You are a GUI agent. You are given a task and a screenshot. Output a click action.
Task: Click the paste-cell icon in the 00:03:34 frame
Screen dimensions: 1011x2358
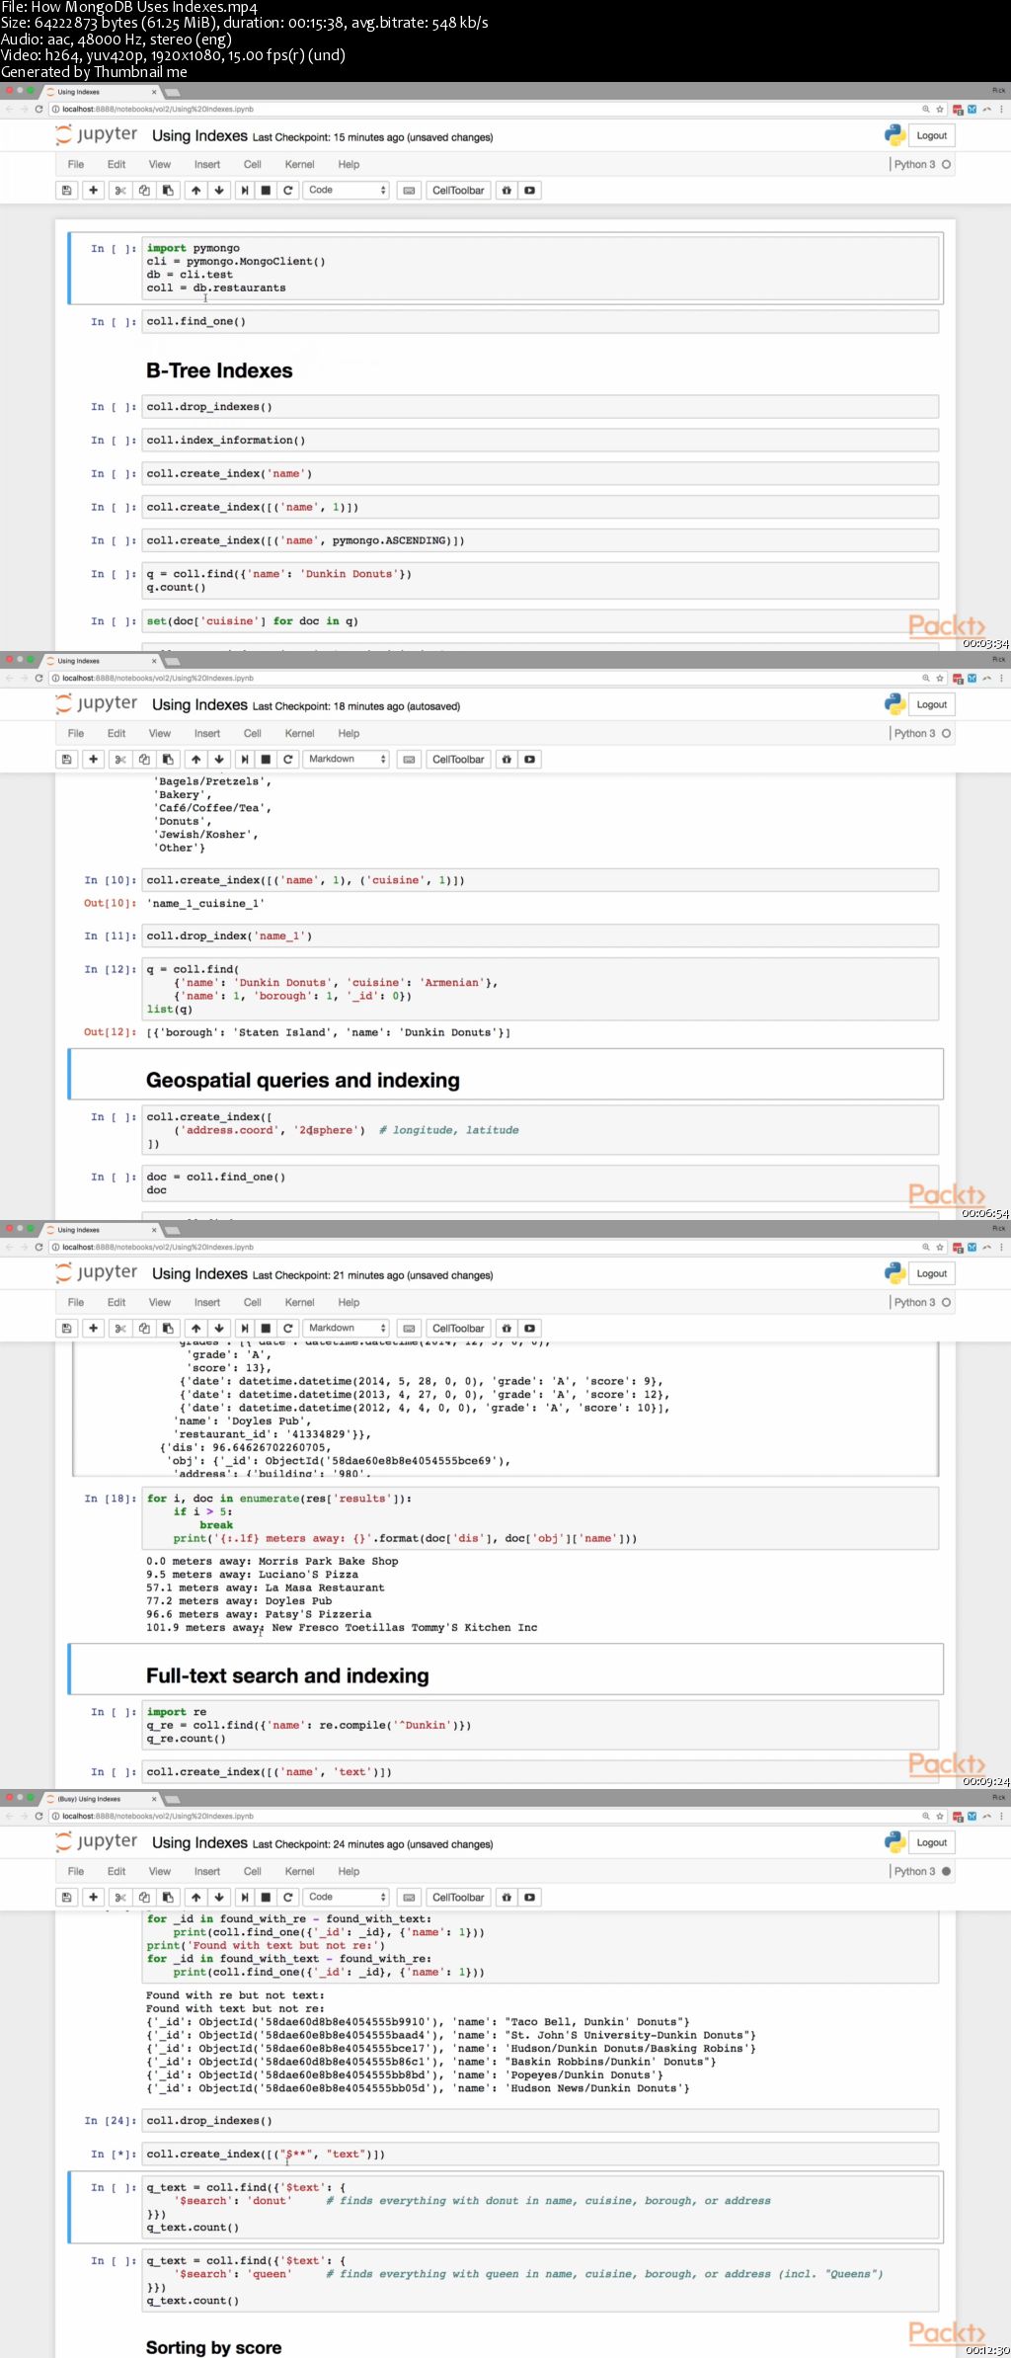tap(168, 191)
